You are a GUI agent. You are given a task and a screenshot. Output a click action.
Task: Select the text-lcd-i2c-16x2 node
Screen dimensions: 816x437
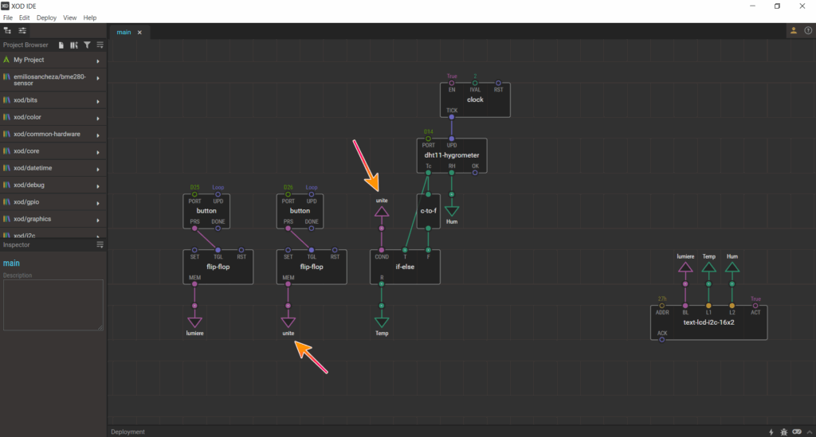(x=708, y=322)
